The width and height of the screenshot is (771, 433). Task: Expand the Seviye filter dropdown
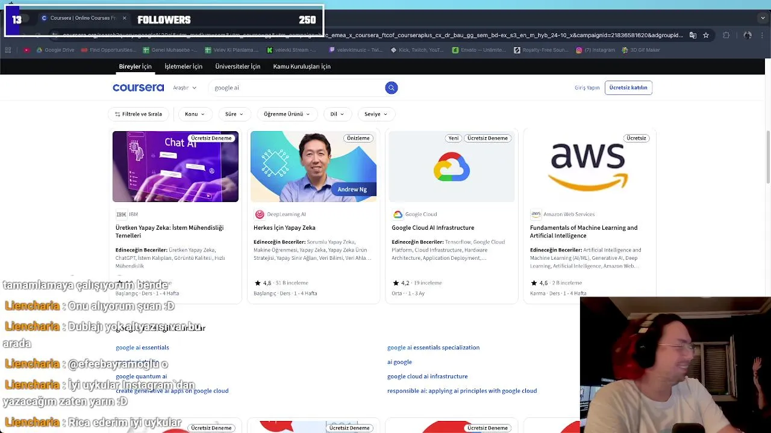376,114
